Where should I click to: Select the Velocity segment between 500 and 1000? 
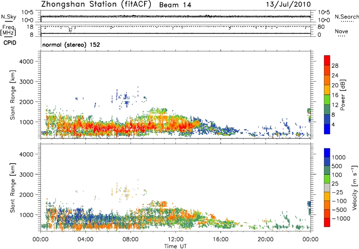(x=327, y=161)
